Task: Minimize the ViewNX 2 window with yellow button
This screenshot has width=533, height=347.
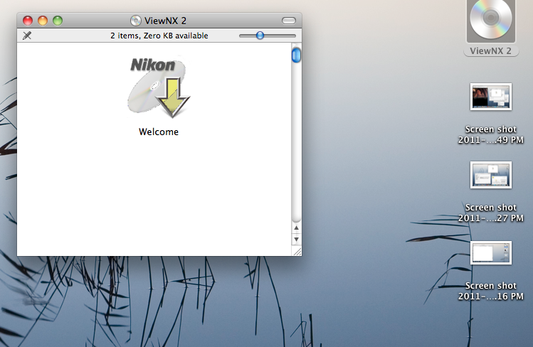Action: click(x=43, y=21)
